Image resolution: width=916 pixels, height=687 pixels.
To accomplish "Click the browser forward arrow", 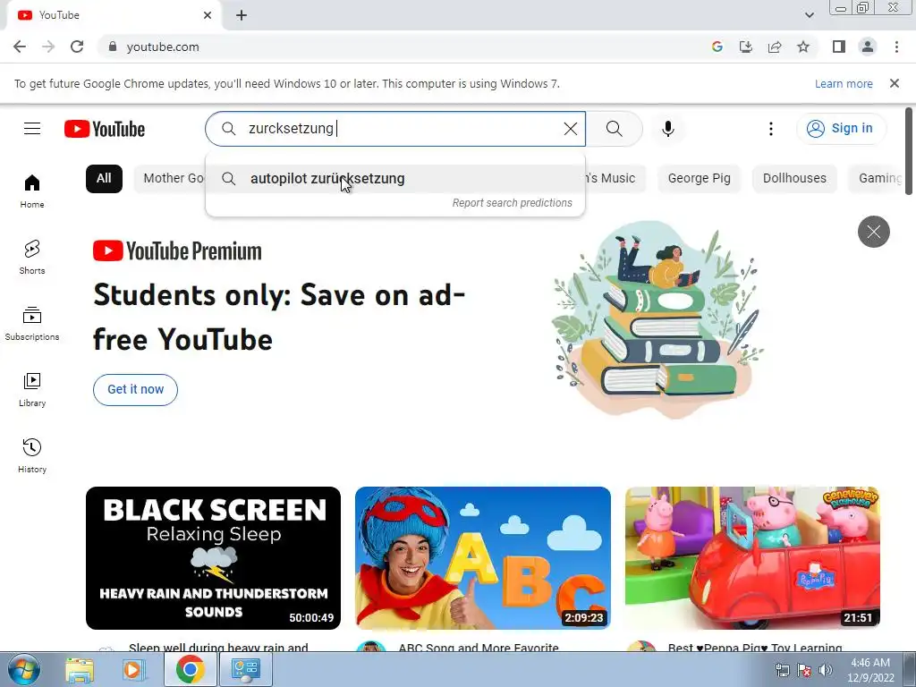I will click(48, 47).
